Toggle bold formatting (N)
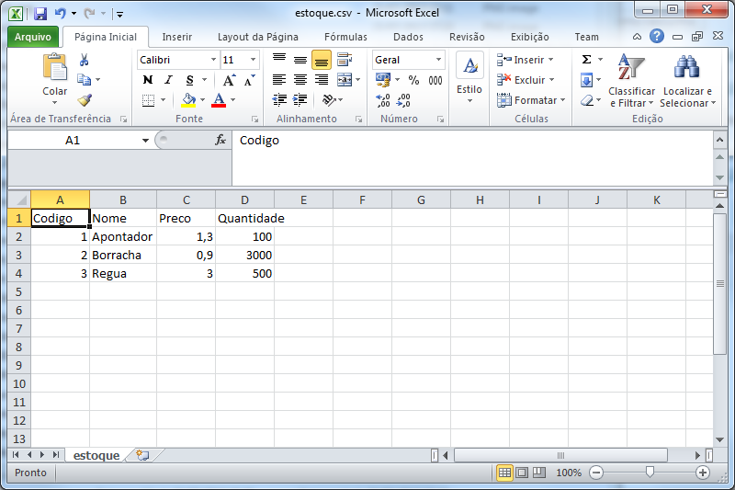Image resolution: width=735 pixels, height=490 pixels. click(147, 80)
